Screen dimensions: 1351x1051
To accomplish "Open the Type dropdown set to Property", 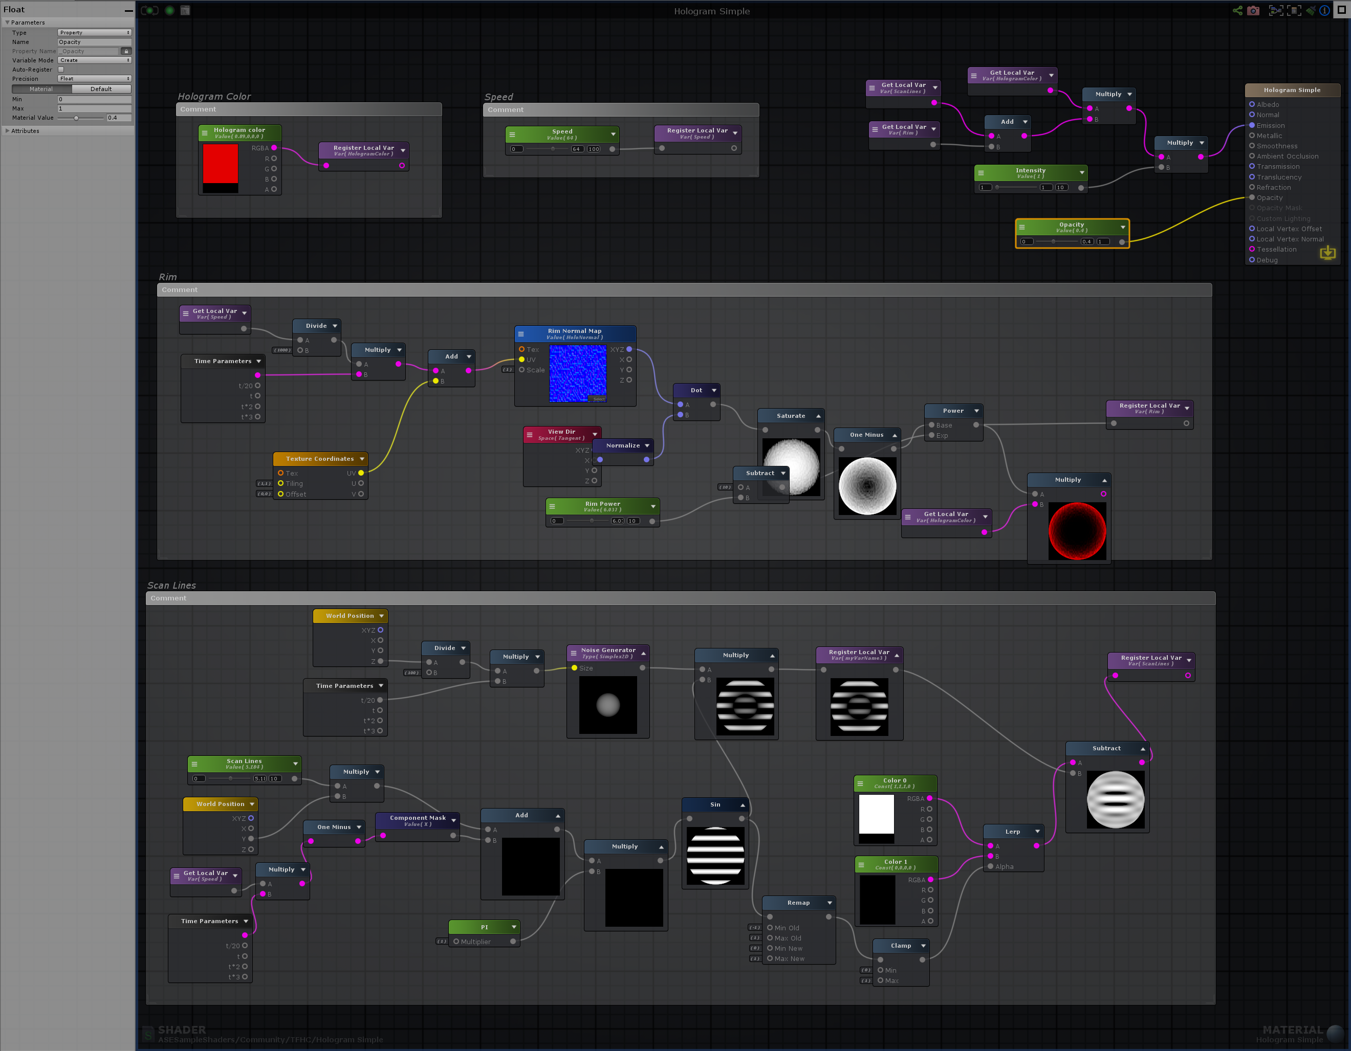I will coord(94,33).
